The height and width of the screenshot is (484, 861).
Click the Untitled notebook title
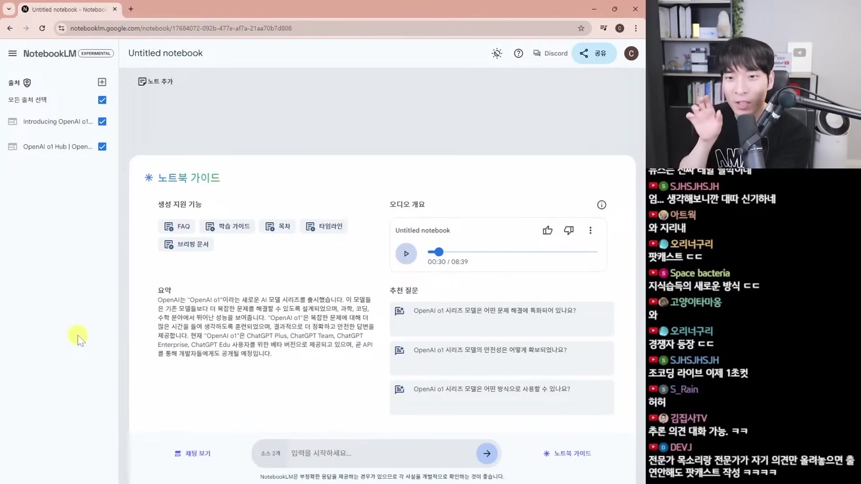point(165,53)
